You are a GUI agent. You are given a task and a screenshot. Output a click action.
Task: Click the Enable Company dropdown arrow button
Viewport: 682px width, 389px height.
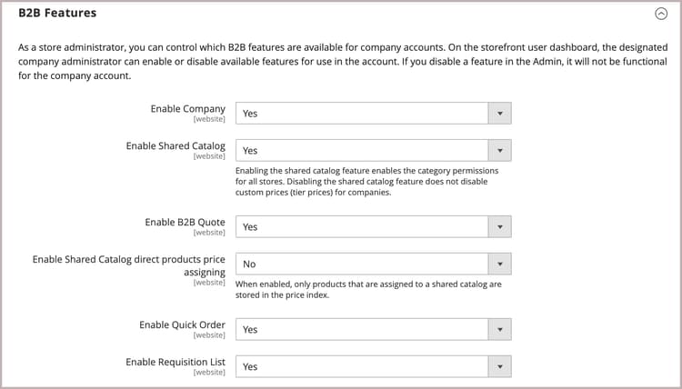coord(499,114)
